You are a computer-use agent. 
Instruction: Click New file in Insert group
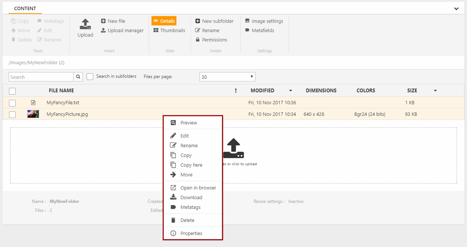tap(113, 21)
